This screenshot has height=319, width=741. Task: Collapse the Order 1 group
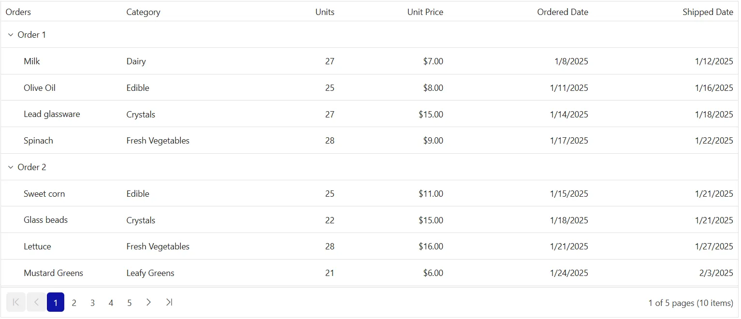click(x=11, y=35)
